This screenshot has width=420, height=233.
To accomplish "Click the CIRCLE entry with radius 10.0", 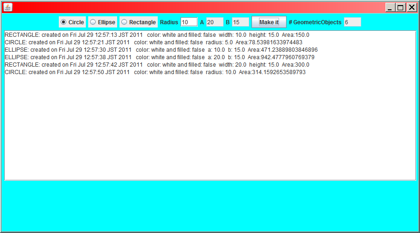I will click(x=155, y=72).
